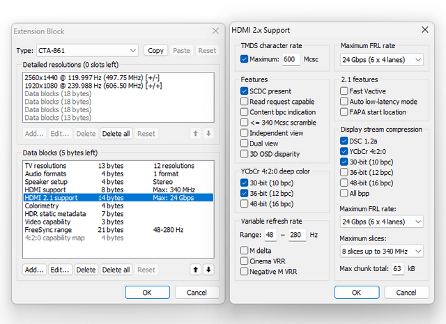Toggle DSC 1.2a checkbox

pyautogui.click(x=344, y=141)
